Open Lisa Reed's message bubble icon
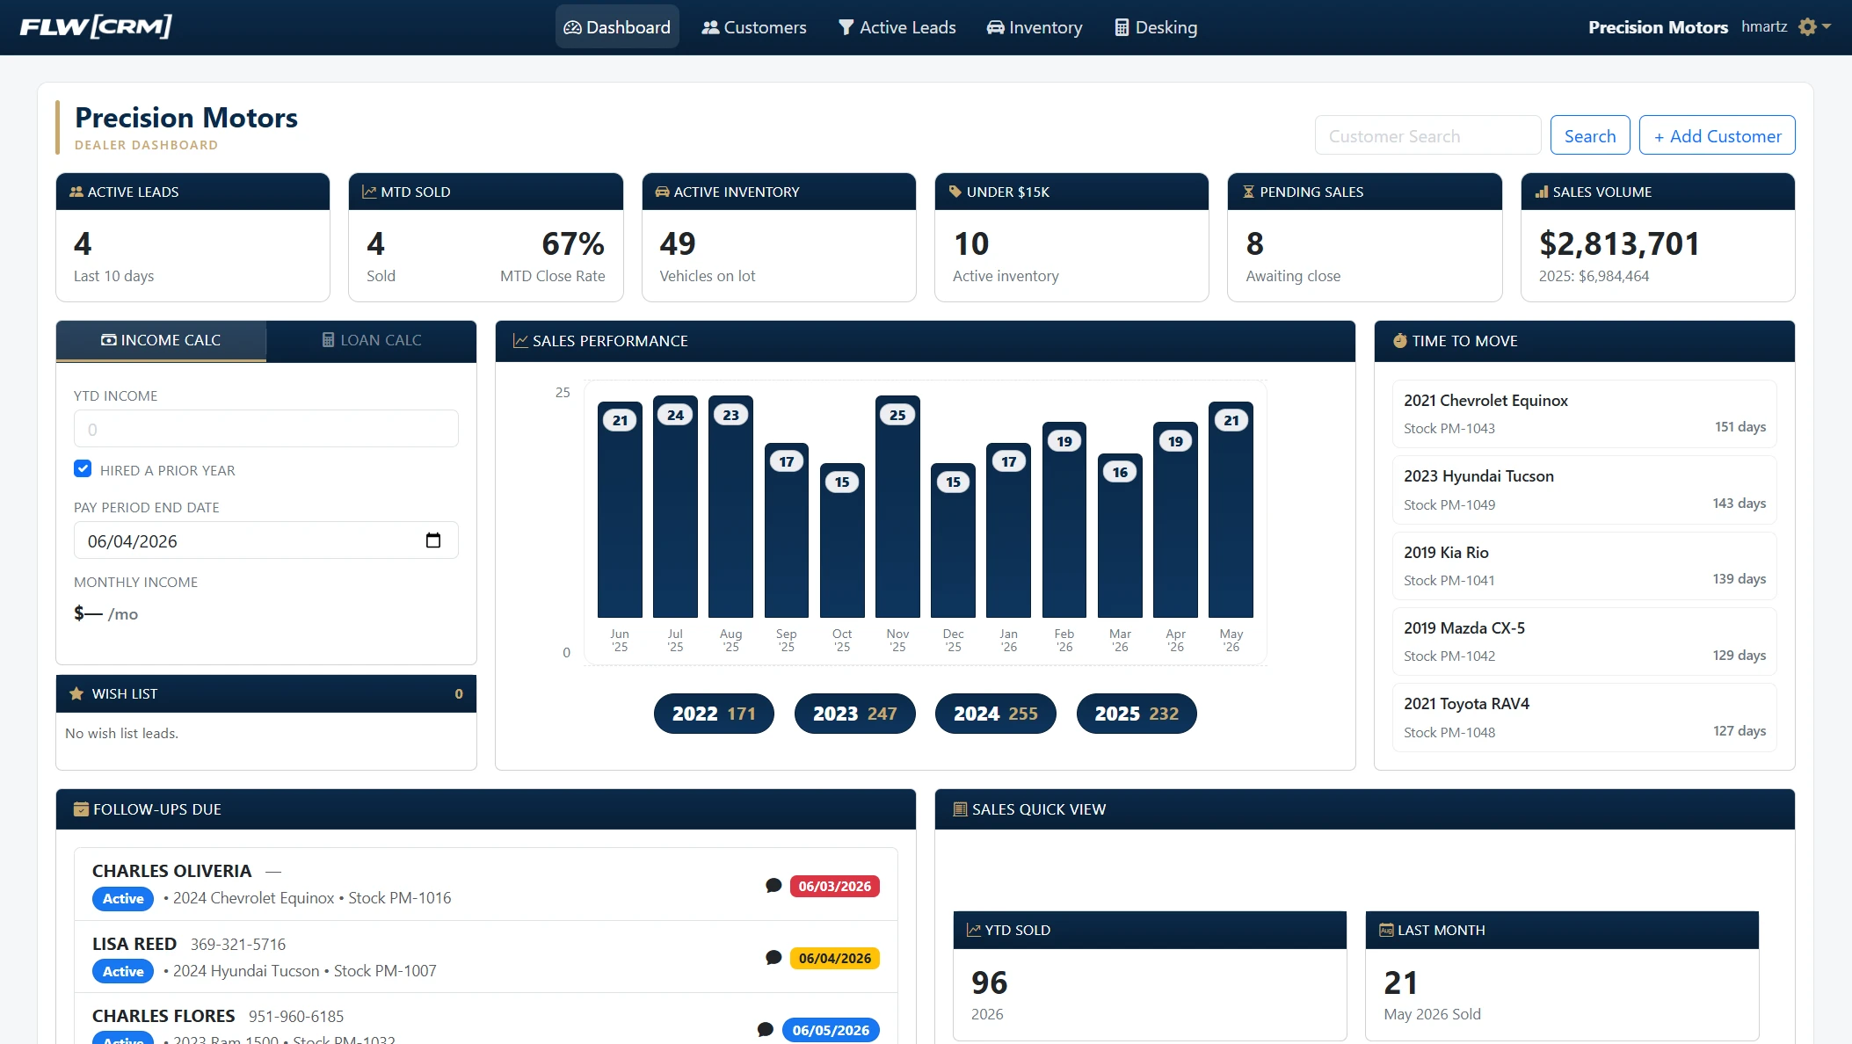Viewport: 1852px width, 1044px height. pyautogui.click(x=773, y=958)
